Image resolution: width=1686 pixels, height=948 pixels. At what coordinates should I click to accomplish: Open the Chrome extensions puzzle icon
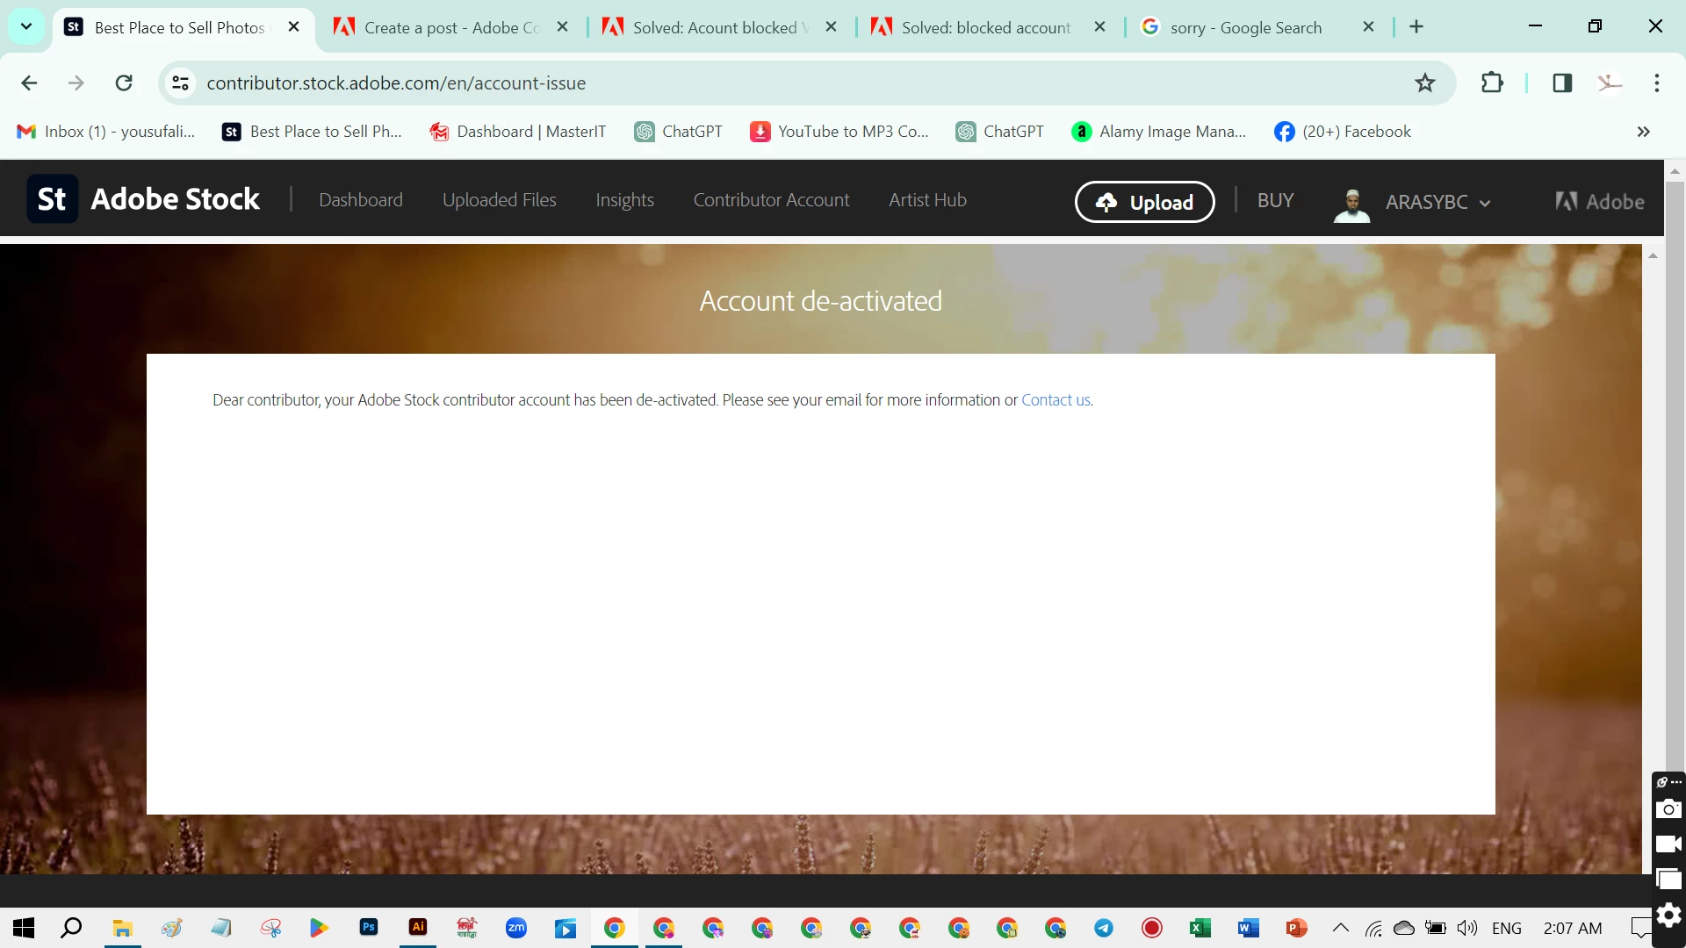click(1492, 83)
